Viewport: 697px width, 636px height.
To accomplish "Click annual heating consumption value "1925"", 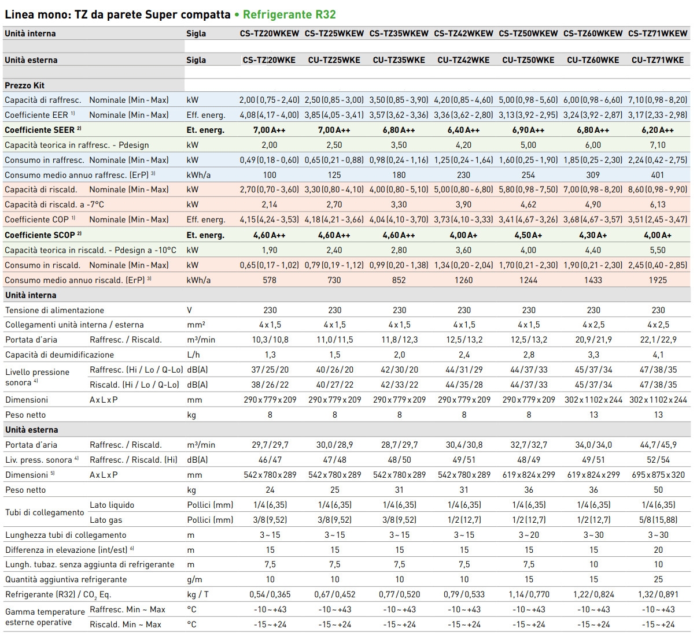I will point(658,280).
